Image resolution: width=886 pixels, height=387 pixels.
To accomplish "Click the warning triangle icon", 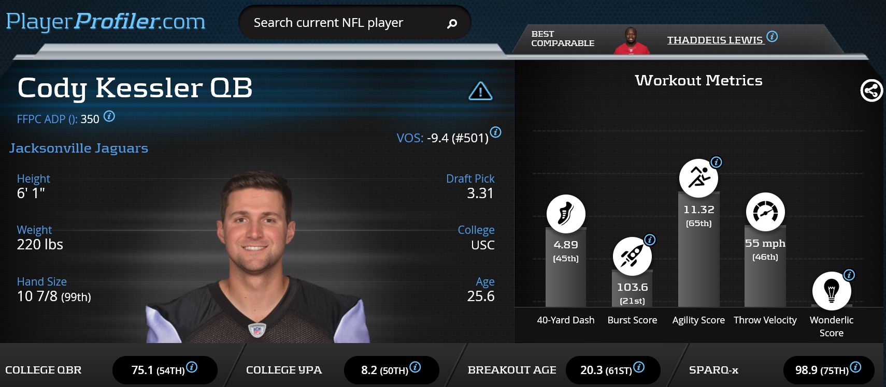I will coord(480,91).
